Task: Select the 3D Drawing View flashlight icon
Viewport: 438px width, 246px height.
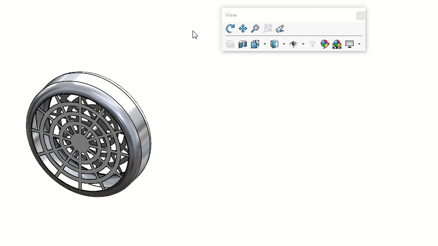Action: tap(280, 28)
